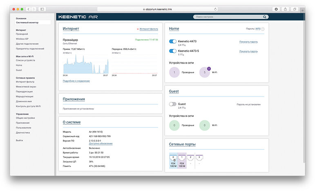Open Интернет-фильтр in sidebar
The width and height of the screenshot is (315, 191).
pyautogui.click(x=25, y=82)
